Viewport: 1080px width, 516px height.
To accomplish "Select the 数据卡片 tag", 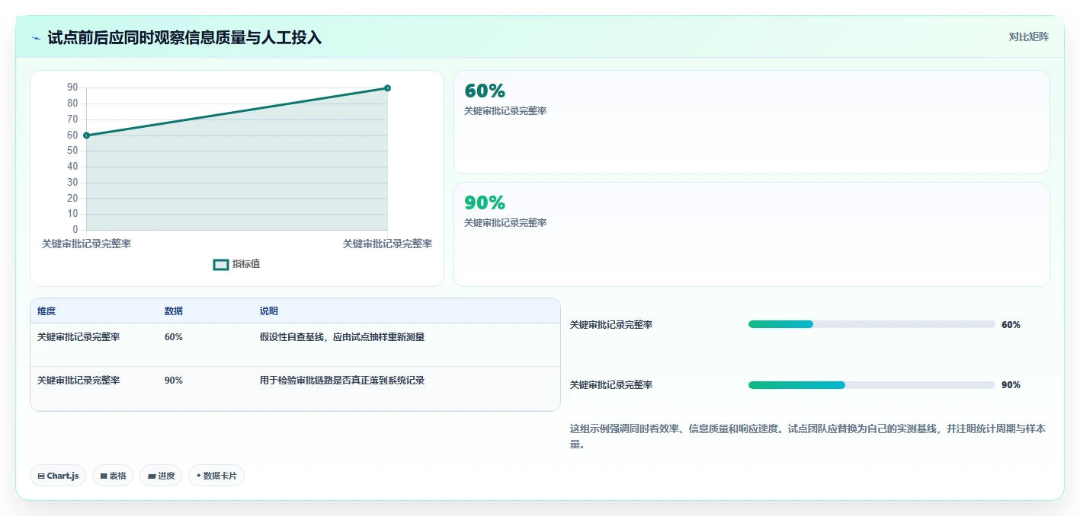I will pyautogui.click(x=216, y=476).
